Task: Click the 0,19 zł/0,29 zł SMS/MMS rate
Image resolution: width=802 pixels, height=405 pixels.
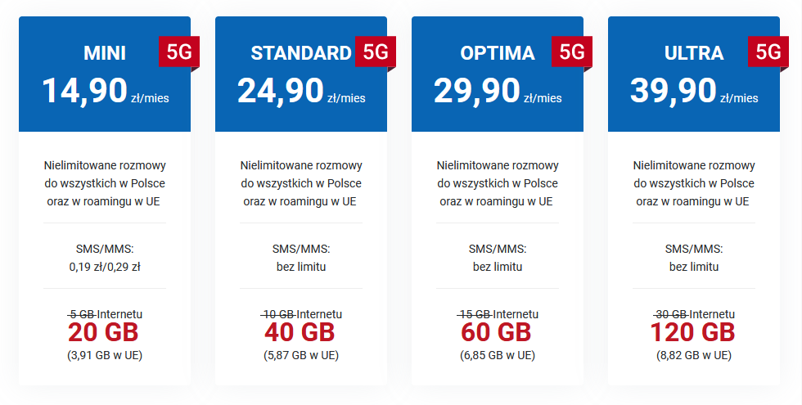Action: [105, 267]
